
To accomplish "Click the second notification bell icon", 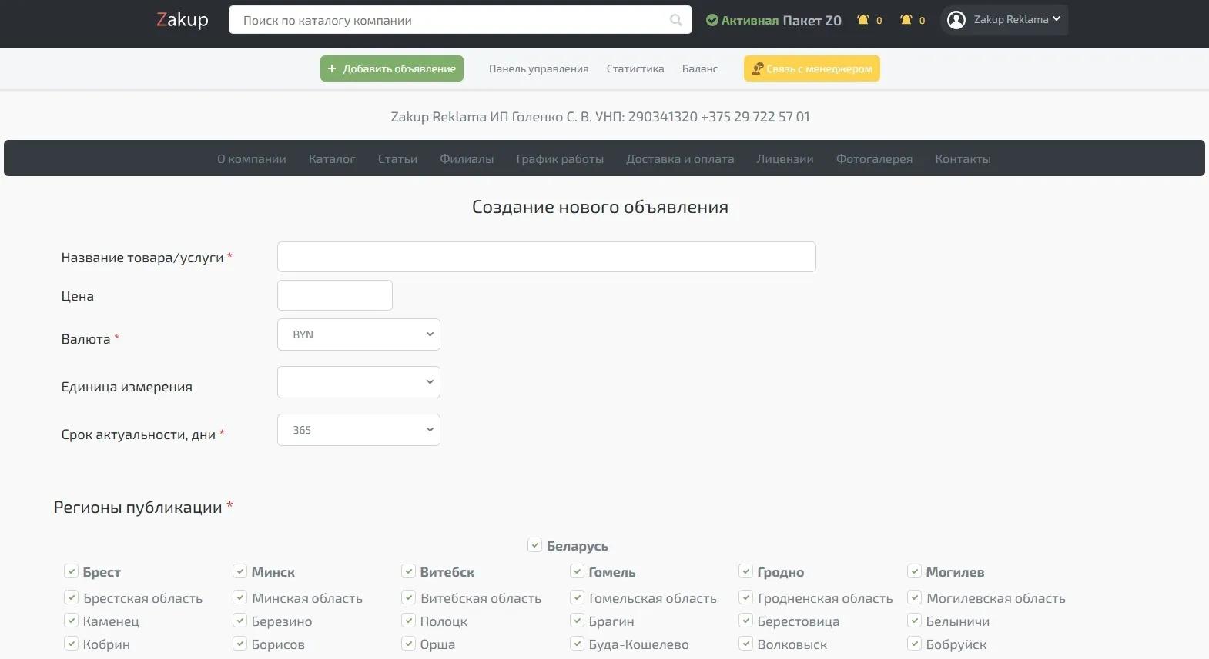I will [x=906, y=20].
